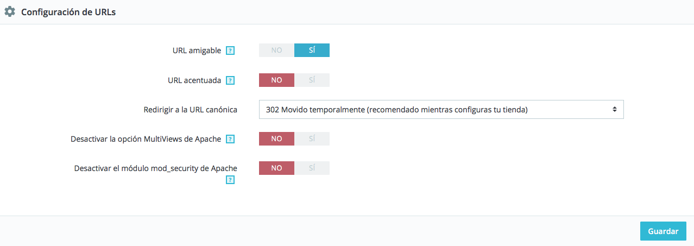Image resolution: width=694 pixels, height=246 pixels.
Task: Click the Guardar button
Action: click(663, 231)
